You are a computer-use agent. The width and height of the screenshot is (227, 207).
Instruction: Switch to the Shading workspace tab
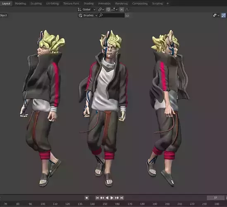88,3
